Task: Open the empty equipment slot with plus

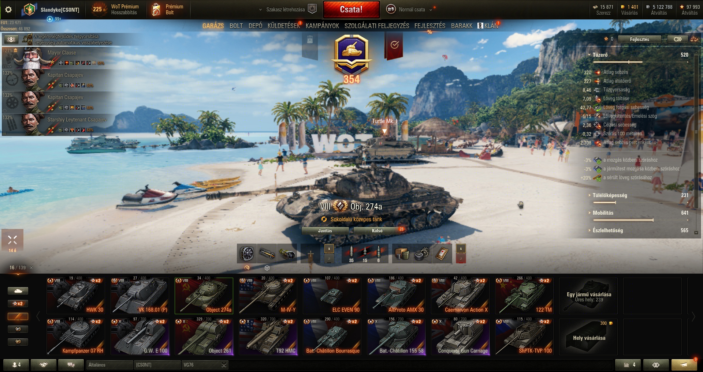Action: pyautogui.click(x=310, y=253)
